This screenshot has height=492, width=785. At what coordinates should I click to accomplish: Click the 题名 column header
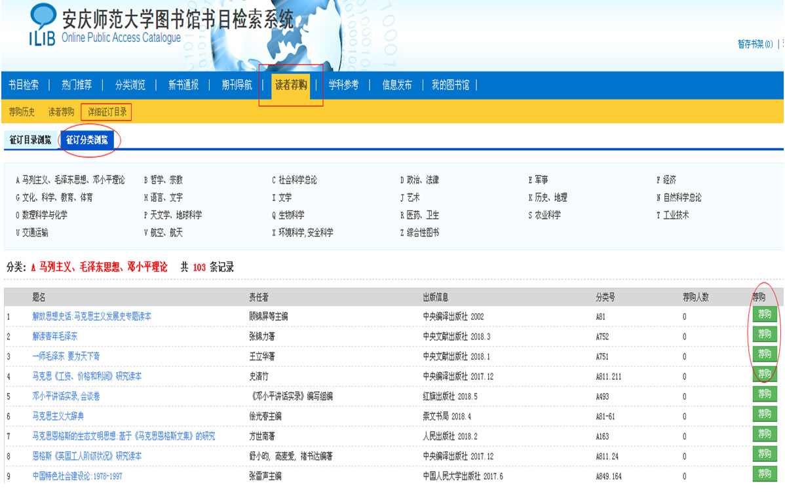click(x=40, y=297)
